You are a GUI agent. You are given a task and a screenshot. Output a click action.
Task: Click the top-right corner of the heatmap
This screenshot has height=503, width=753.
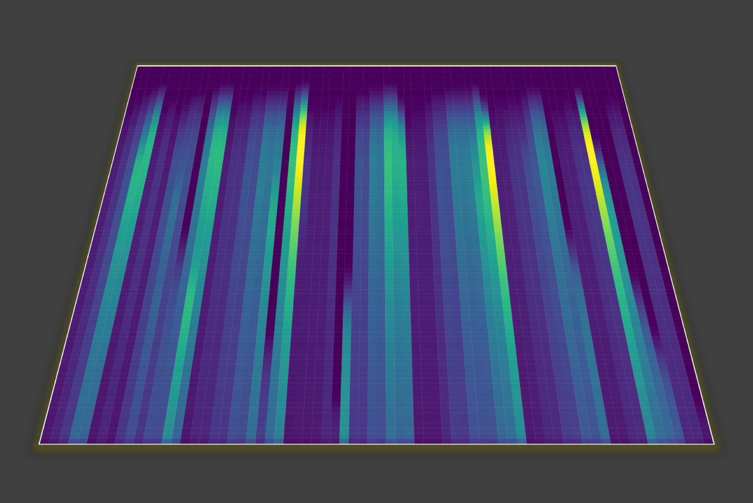615,66
